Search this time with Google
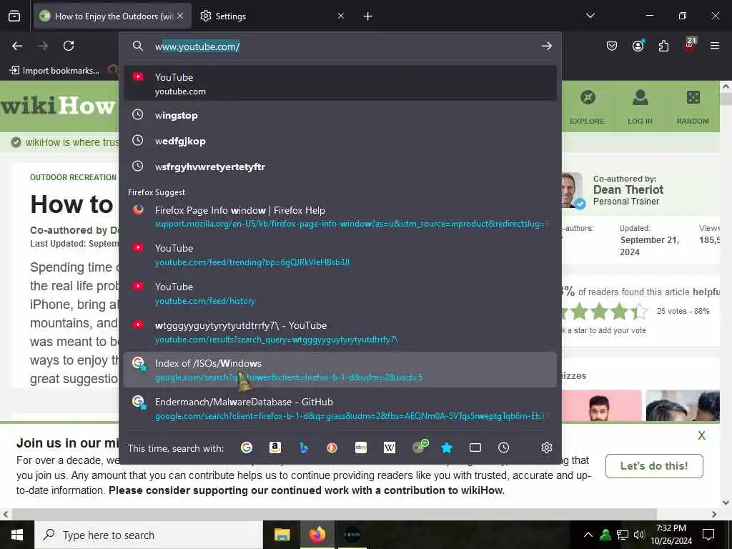732x549 pixels. pos(247,447)
